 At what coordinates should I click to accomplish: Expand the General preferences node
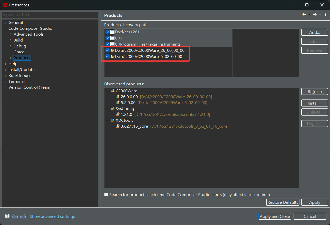click(5, 23)
